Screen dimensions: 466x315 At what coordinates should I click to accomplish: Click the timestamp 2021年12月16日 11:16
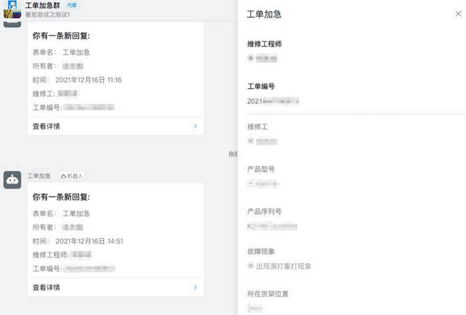pos(89,80)
